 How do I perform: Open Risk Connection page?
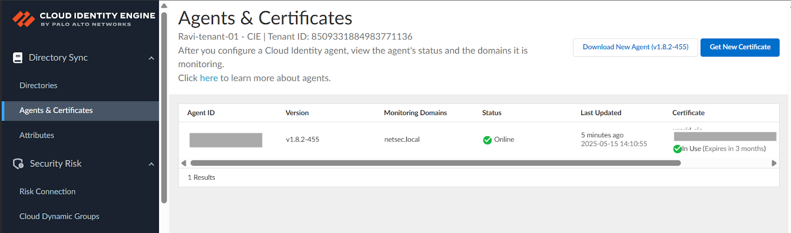[47, 192]
